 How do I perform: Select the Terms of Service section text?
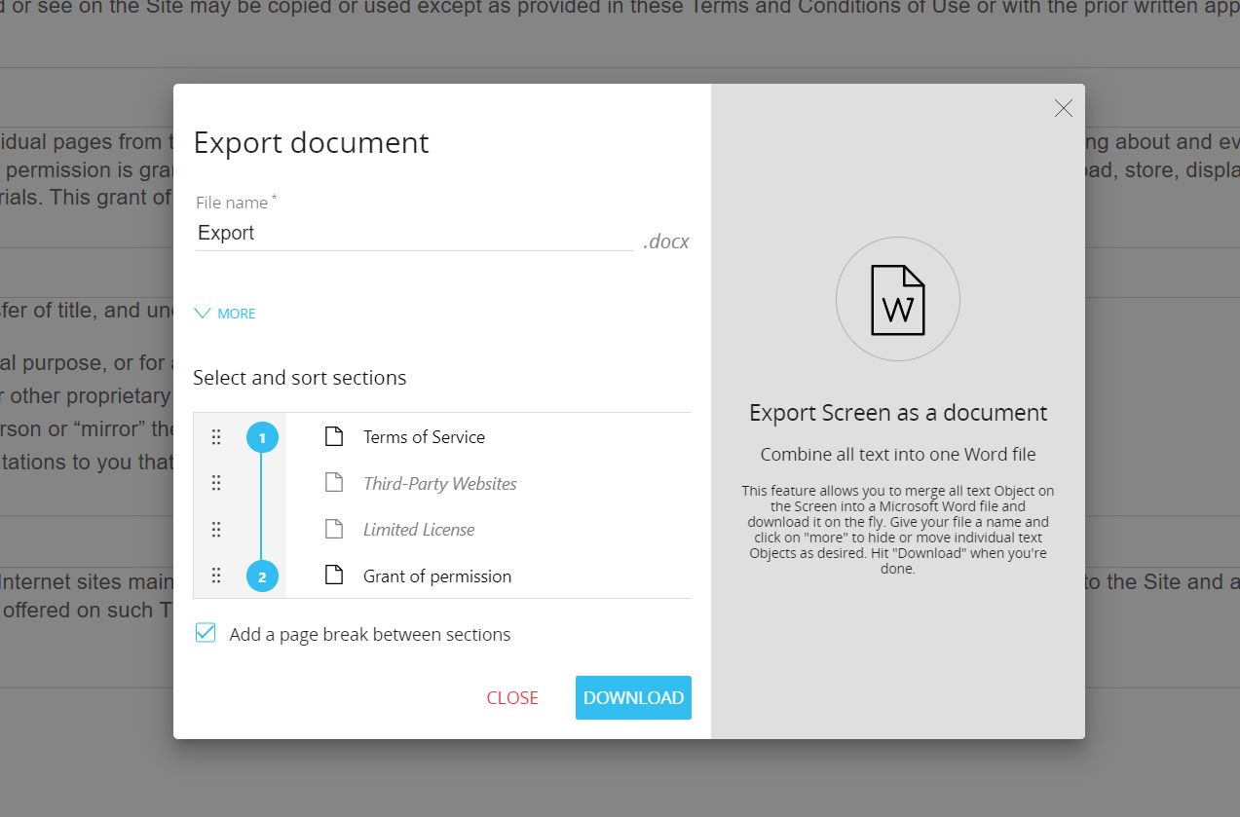pyautogui.click(x=424, y=437)
